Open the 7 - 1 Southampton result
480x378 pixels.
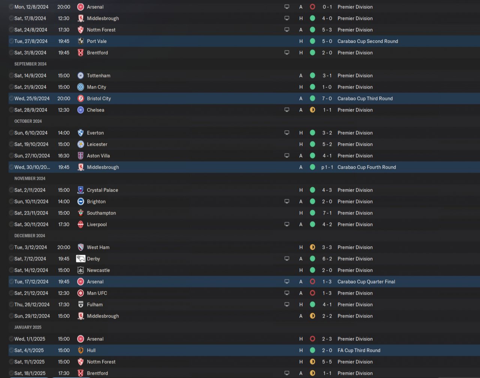[327, 213]
